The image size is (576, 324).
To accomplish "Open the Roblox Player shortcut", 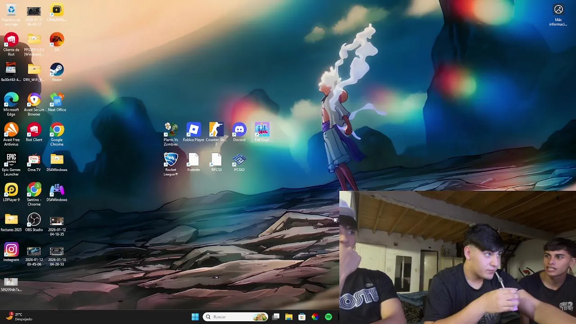I will point(193,132).
